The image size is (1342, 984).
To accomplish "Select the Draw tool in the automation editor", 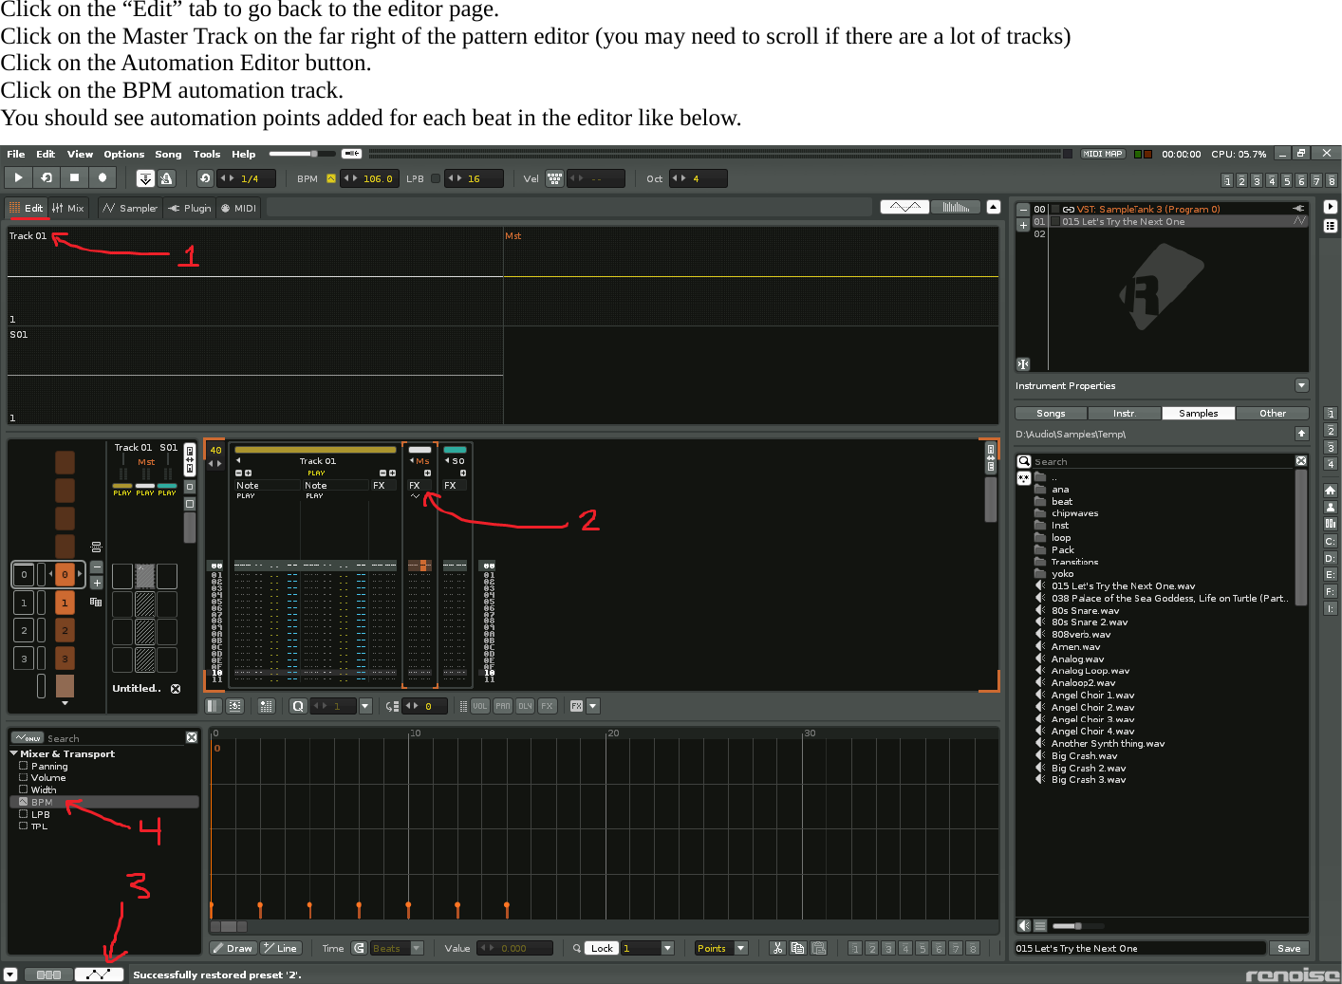I will pos(232,947).
